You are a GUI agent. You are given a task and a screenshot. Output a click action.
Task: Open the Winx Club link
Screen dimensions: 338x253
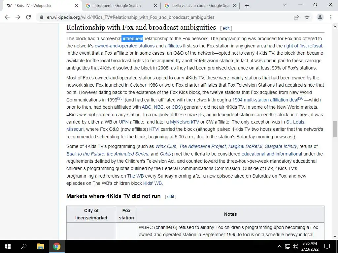tap(166, 147)
